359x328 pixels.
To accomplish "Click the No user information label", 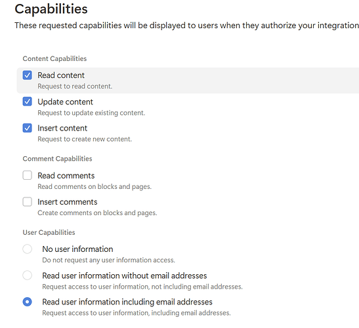I will 77,249.
